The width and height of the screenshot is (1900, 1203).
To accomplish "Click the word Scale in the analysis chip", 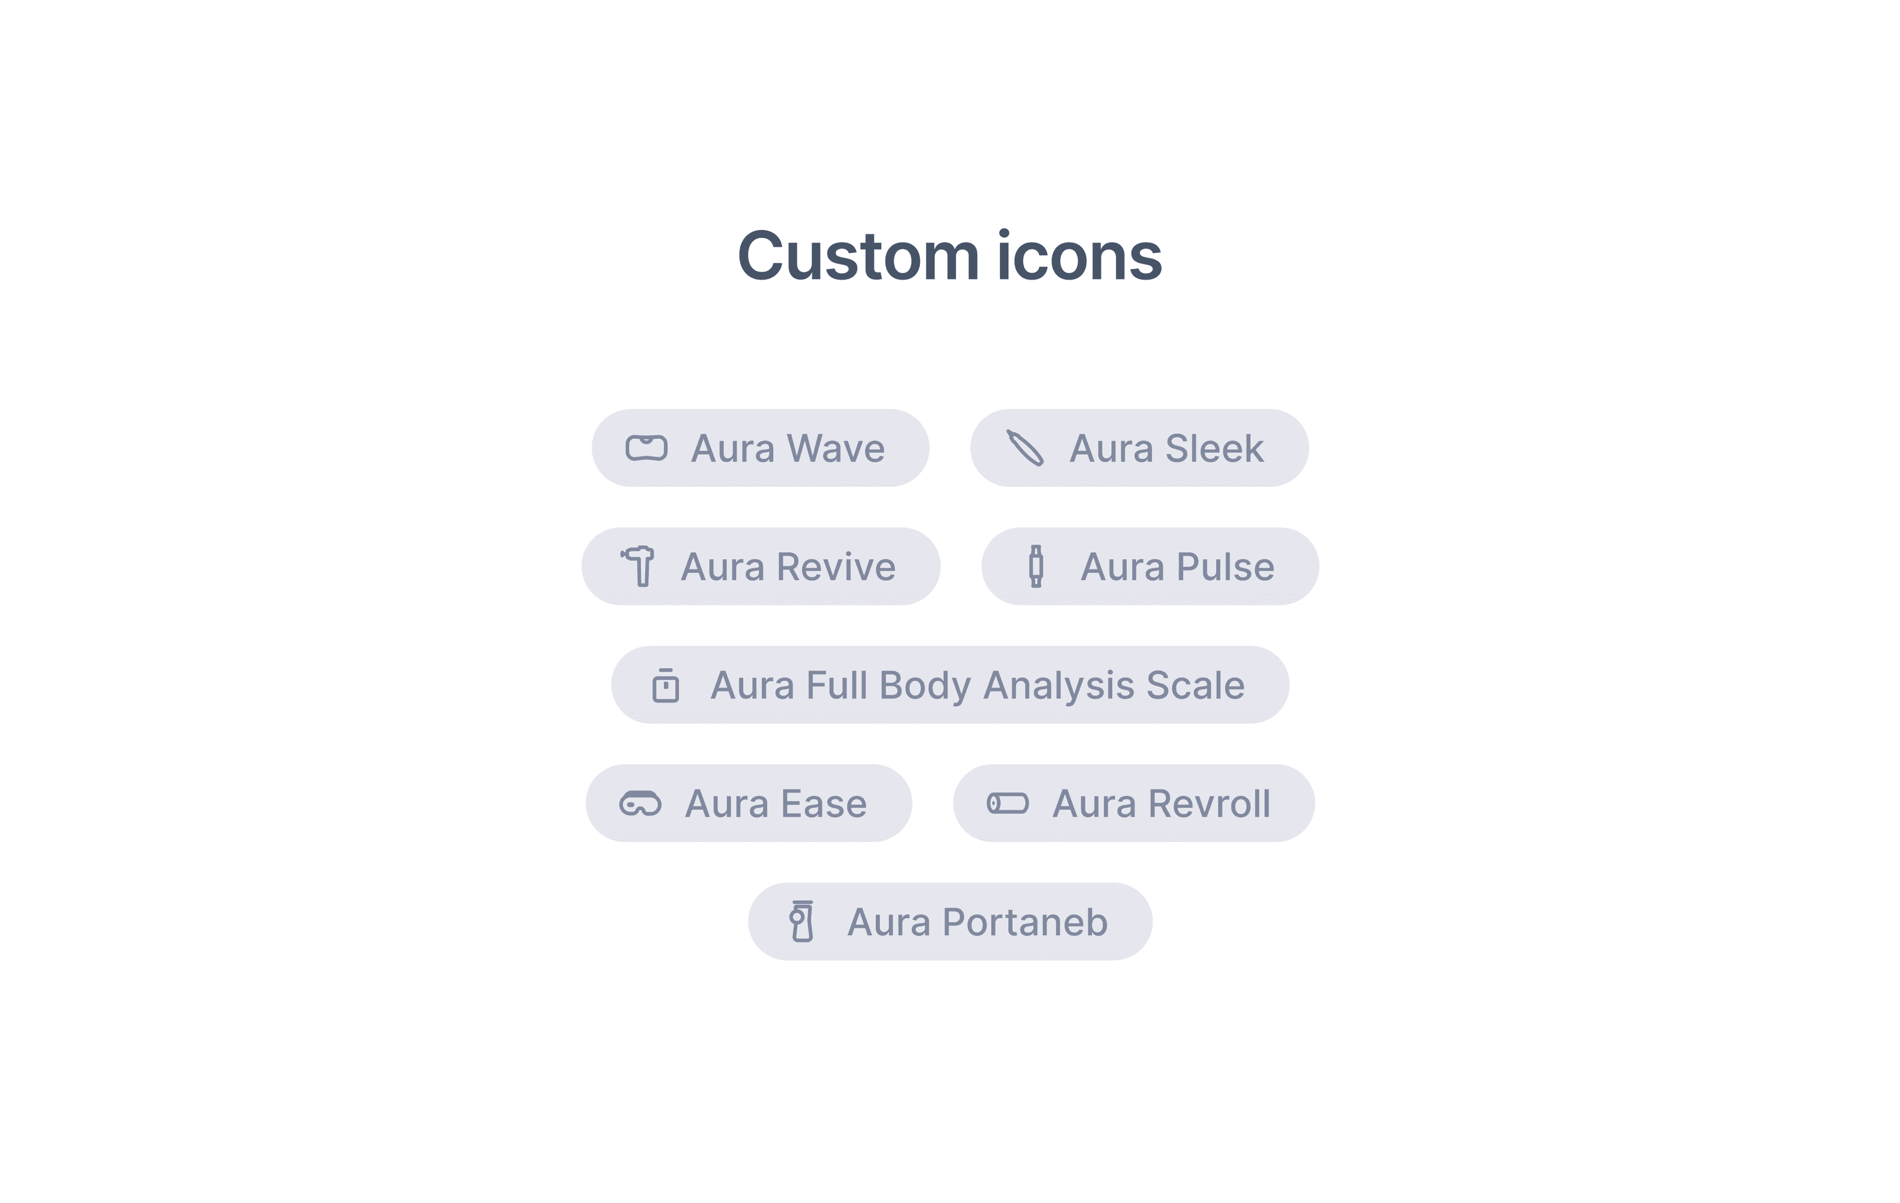I will tap(1194, 686).
